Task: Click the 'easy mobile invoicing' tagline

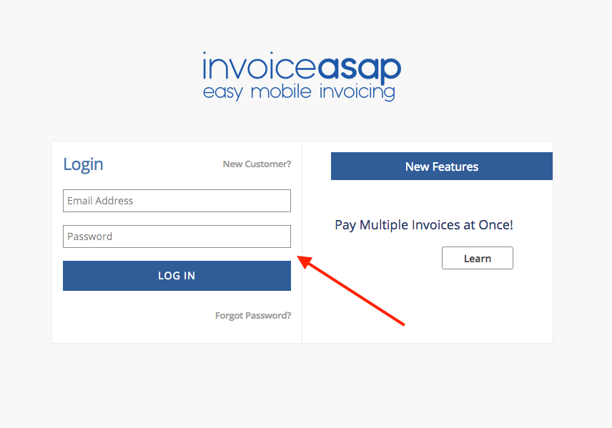Action: [301, 91]
